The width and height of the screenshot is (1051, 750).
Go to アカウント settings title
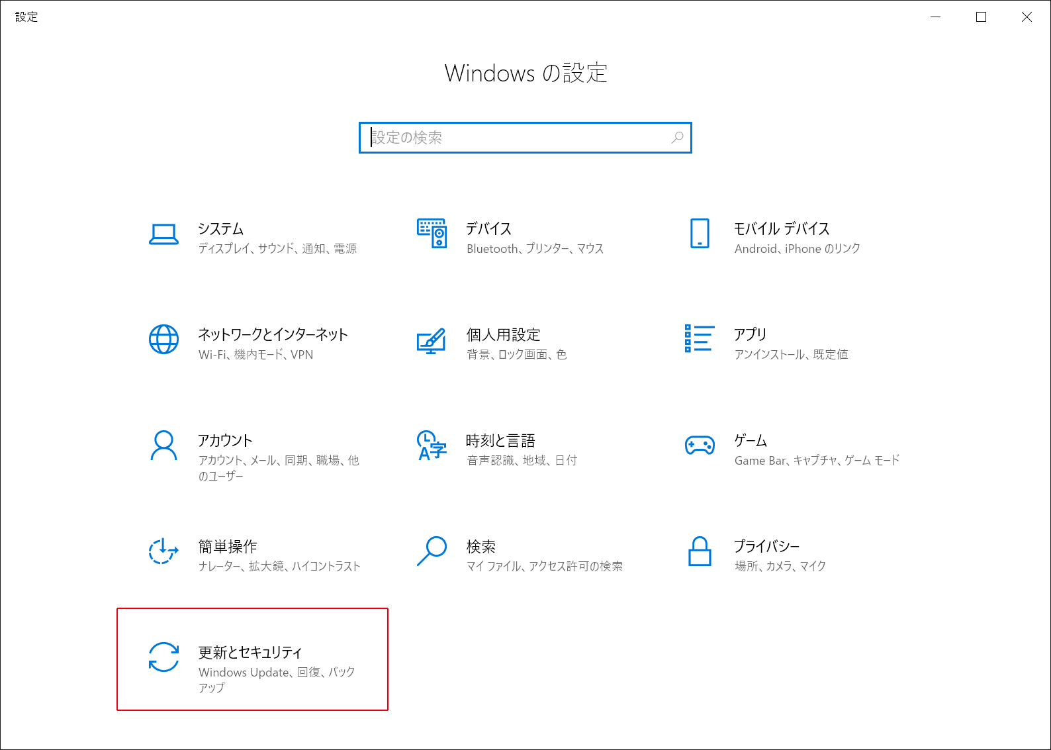(x=225, y=441)
